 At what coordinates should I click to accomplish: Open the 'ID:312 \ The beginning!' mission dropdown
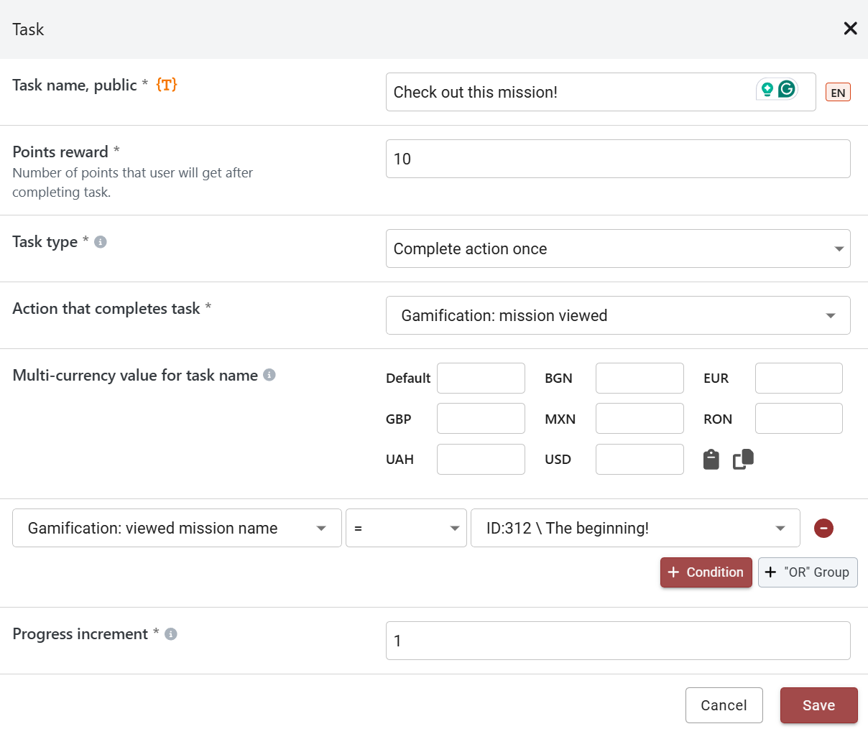click(x=634, y=528)
